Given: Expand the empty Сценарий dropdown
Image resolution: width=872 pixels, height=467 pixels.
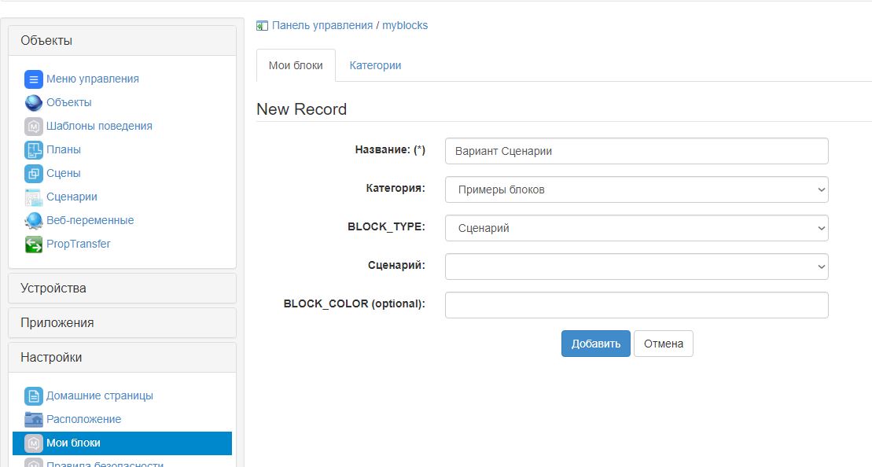Looking at the screenshot, I should pos(636,267).
